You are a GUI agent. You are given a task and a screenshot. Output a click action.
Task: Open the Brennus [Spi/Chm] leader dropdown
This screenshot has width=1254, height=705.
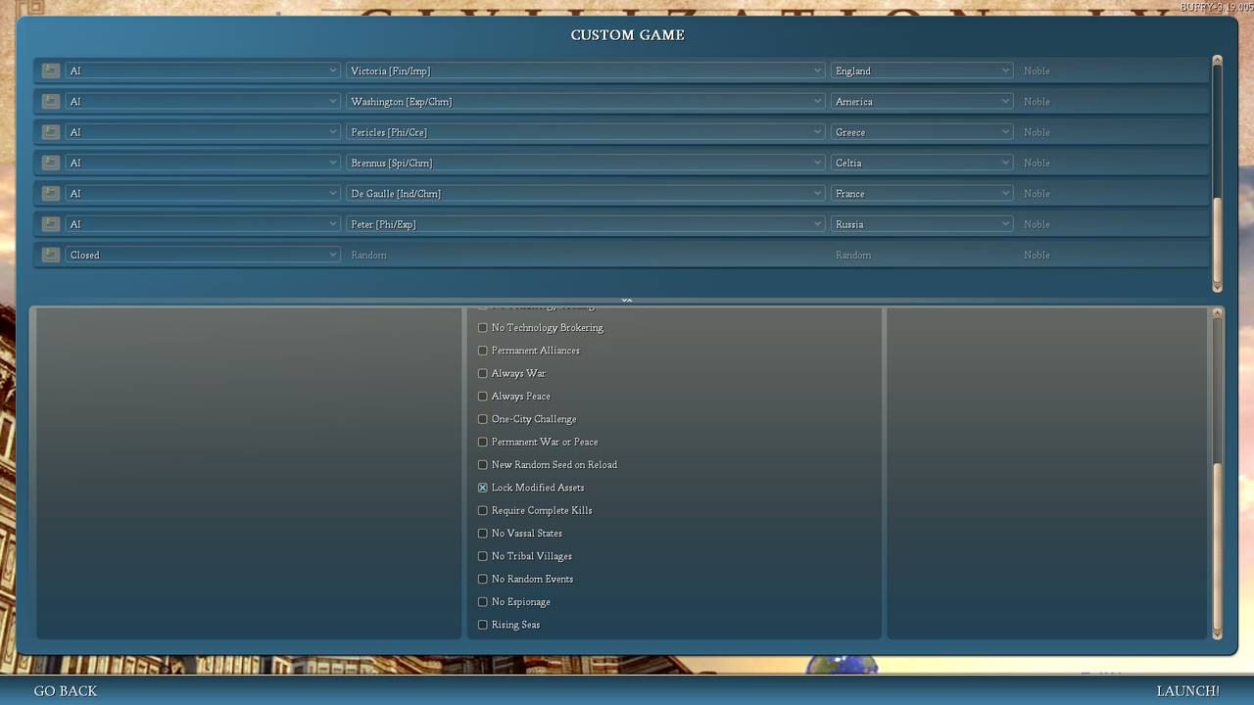coord(585,163)
